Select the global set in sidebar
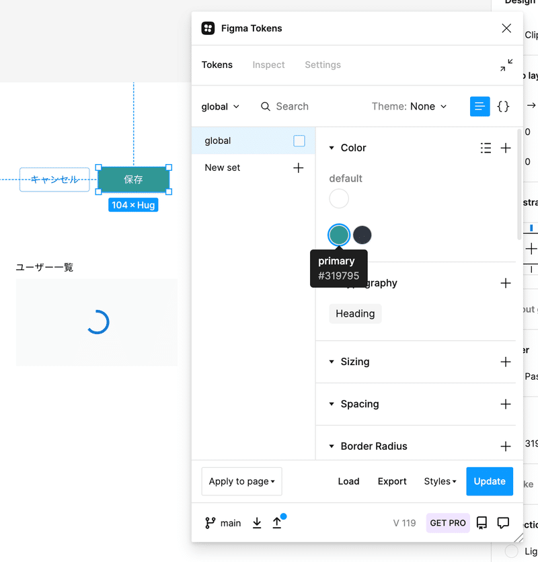Image resolution: width=538 pixels, height=562 pixels. [254, 141]
